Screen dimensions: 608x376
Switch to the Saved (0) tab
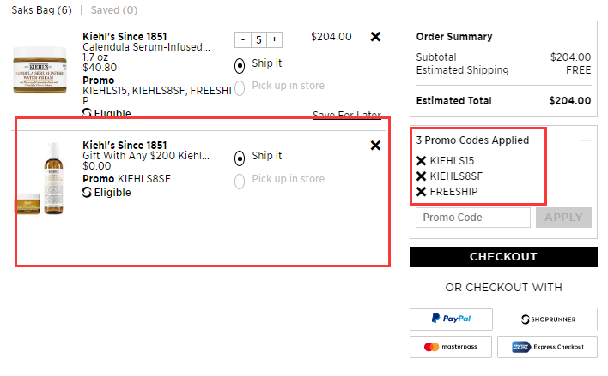(114, 10)
